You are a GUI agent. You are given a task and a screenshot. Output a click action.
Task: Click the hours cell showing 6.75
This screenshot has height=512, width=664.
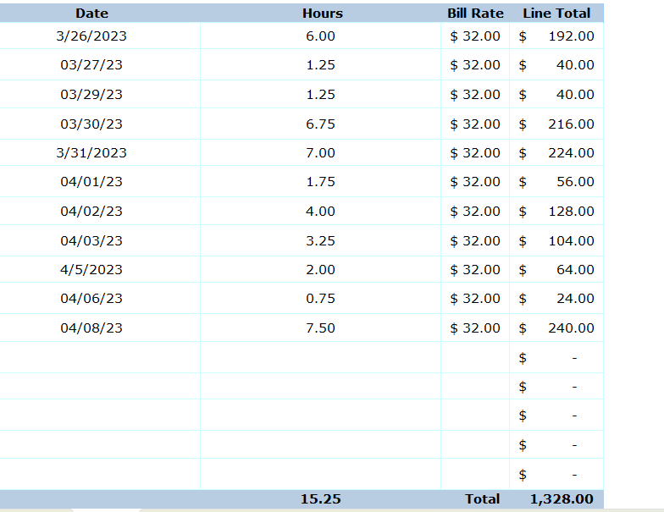(x=320, y=124)
